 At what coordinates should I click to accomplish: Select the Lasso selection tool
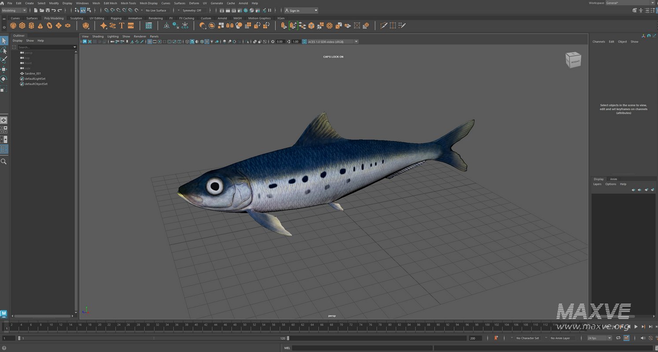coord(4,51)
